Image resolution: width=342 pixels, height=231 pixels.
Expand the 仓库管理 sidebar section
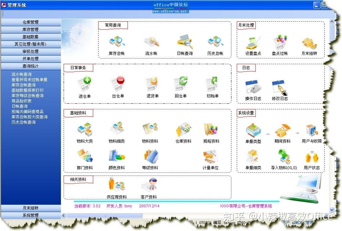pos(30,22)
